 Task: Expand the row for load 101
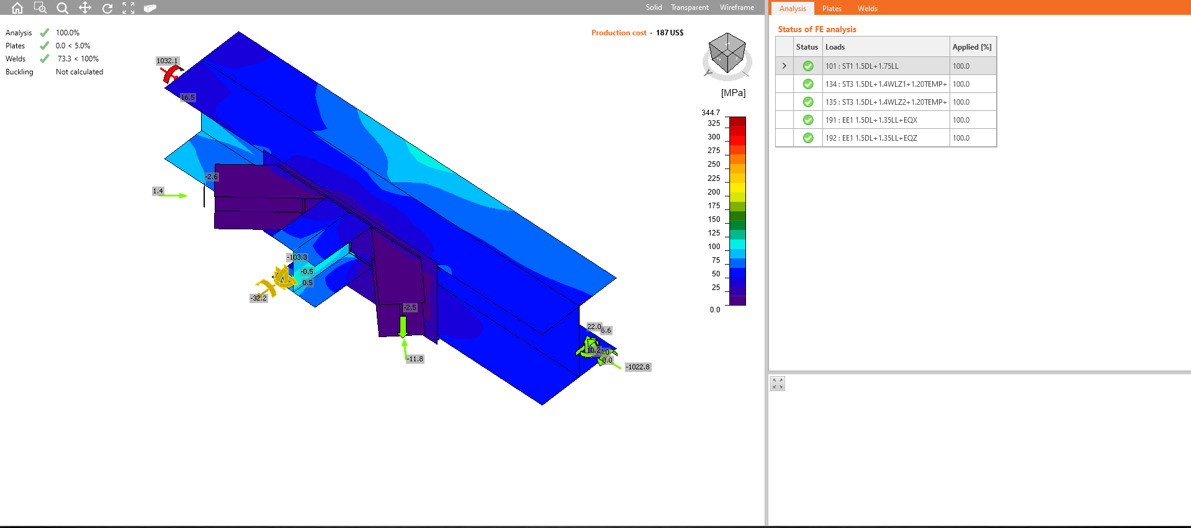pyautogui.click(x=784, y=66)
